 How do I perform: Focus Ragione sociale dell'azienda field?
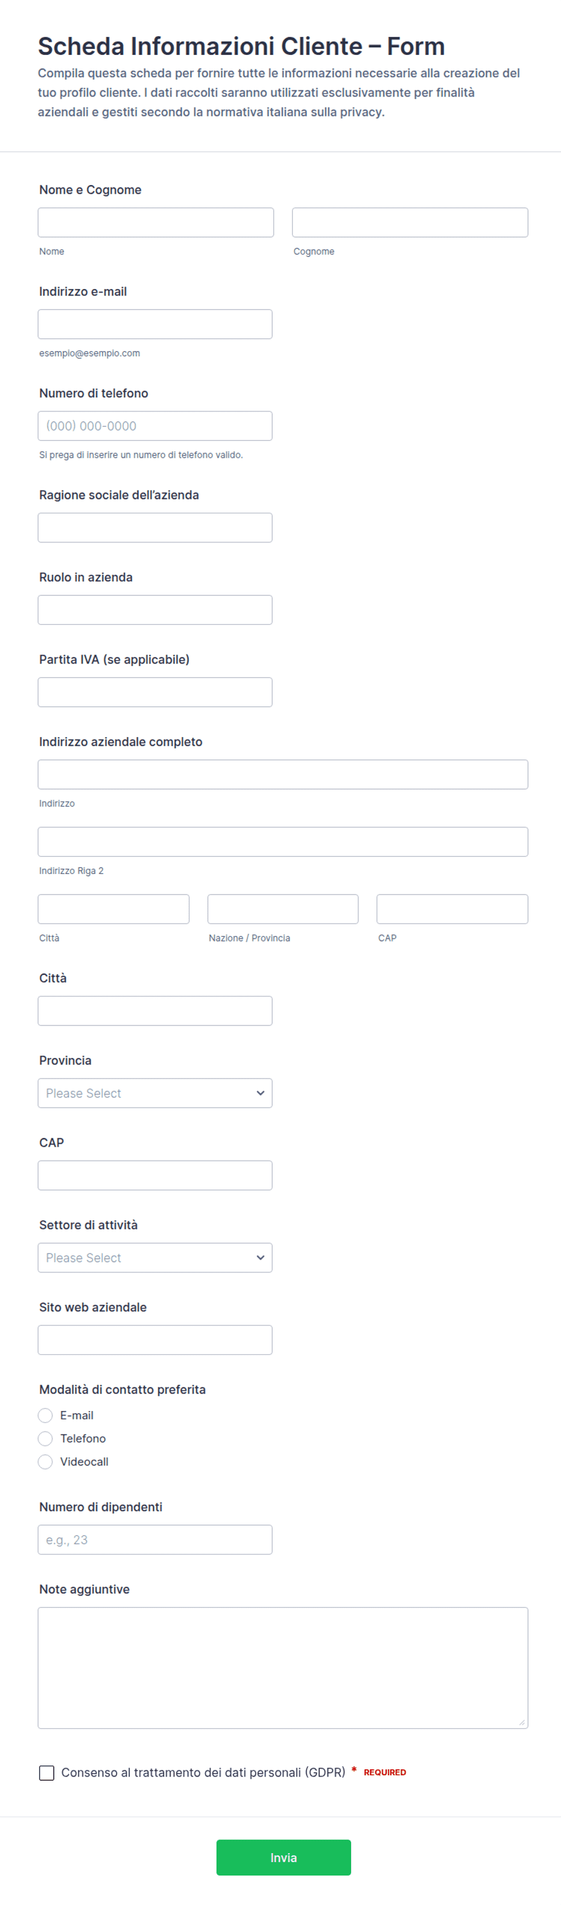pos(154,527)
